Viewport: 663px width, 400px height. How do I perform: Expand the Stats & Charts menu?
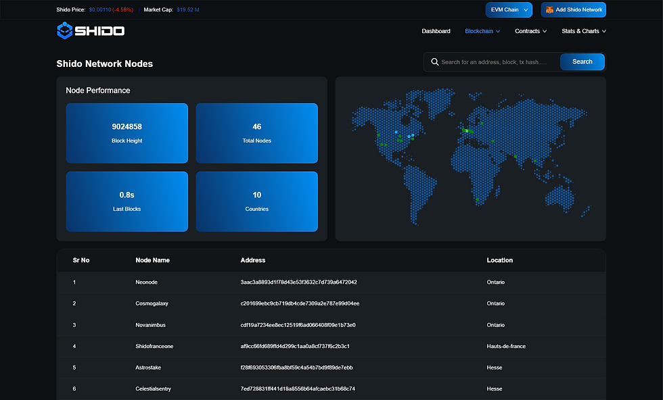pos(584,31)
